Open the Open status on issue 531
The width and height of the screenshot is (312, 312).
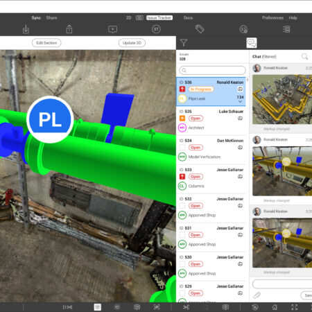tap(196, 235)
